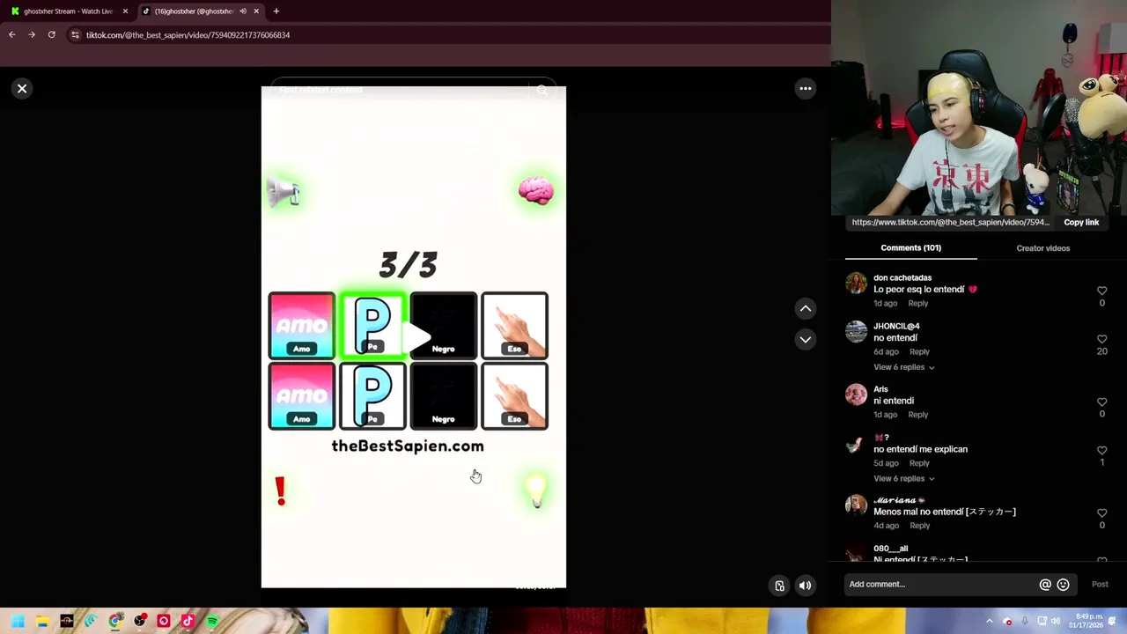Viewport: 1127px width, 634px height.
Task: Open the Windows Start menu
Action: click(x=18, y=622)
